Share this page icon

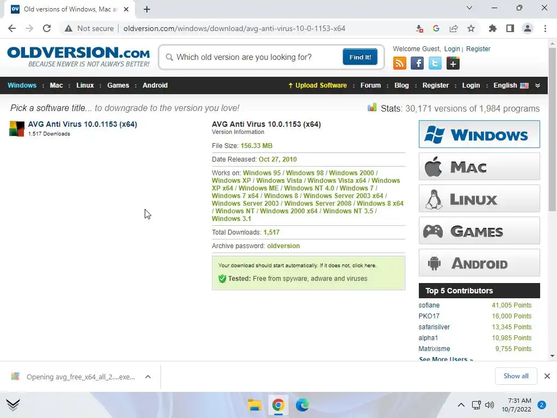454,28
